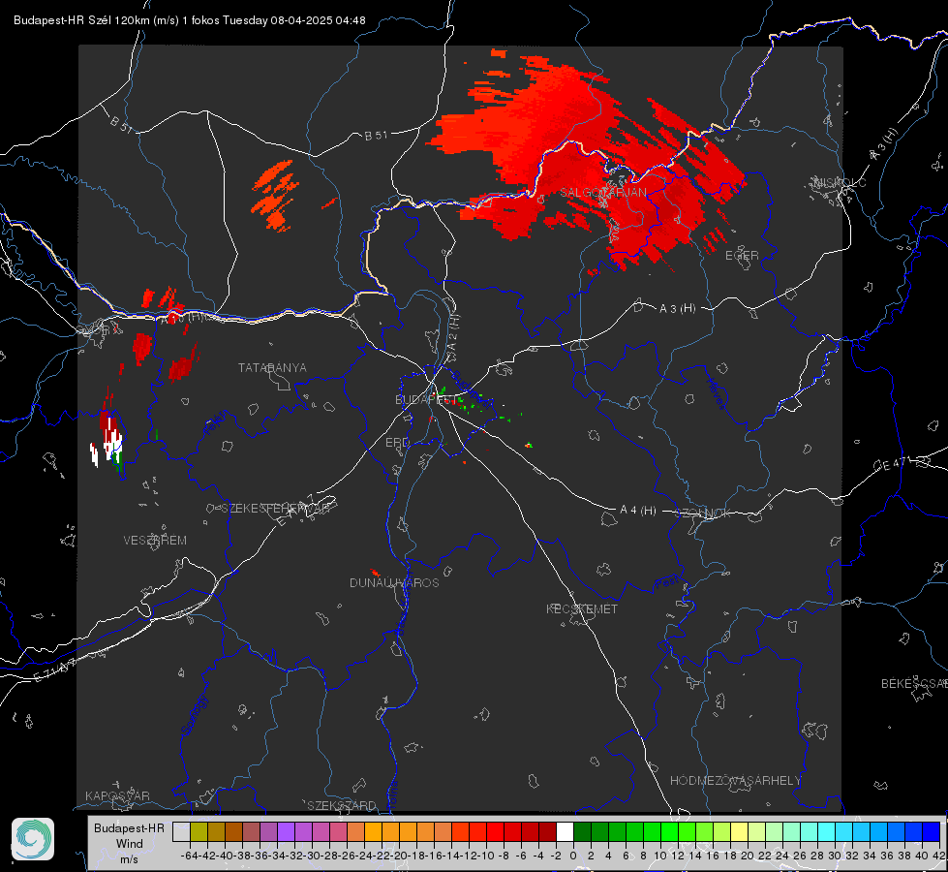Click the blue Somogy county label
Viewport: 948px width, 872px height.
(x=194, y=715)
